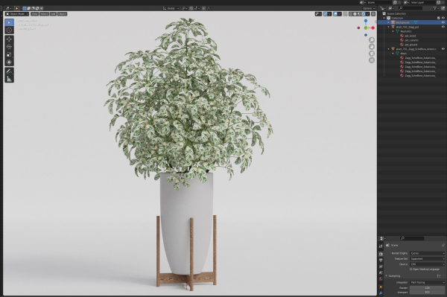
Task: Select the Select Box tool
Action: pos(9,22)
